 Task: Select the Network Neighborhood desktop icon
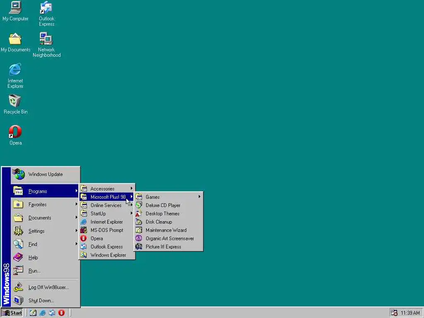(x=46, y=45)
